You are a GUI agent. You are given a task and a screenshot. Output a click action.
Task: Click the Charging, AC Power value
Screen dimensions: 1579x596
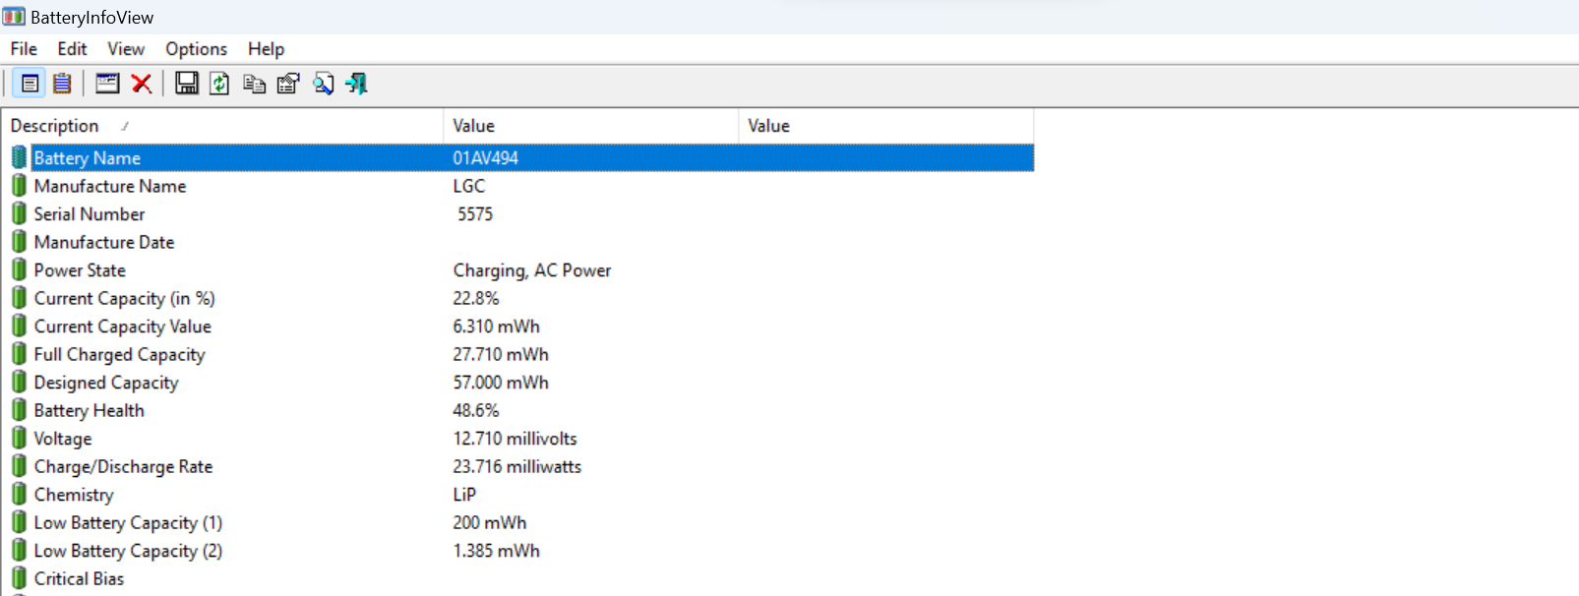[532, 270]
